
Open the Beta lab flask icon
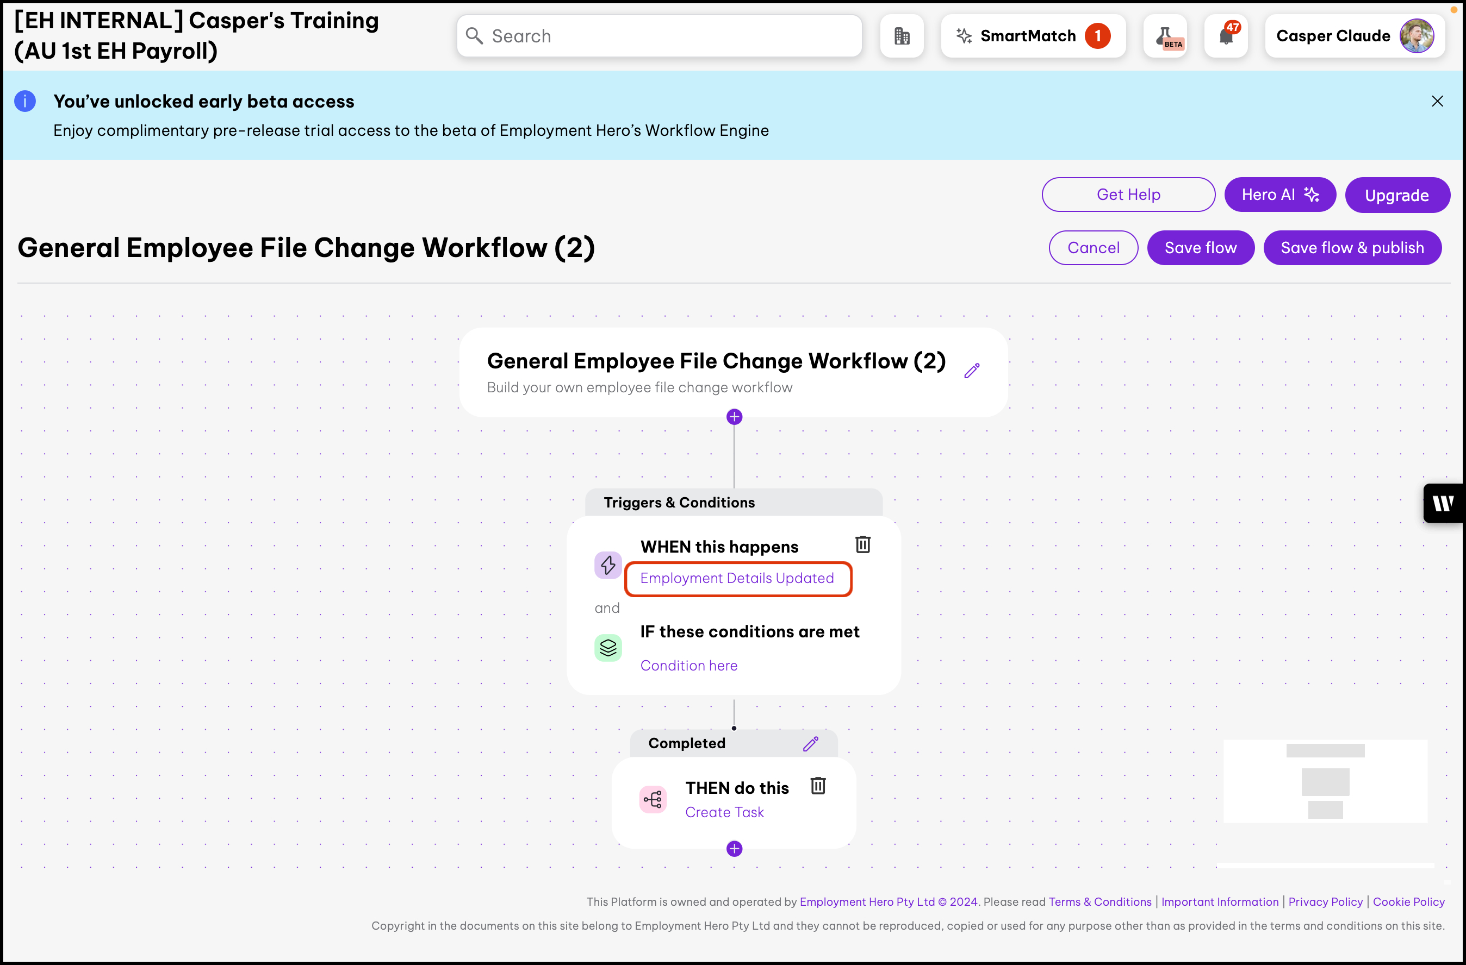pyautogui.click(x=1164, y=36)
